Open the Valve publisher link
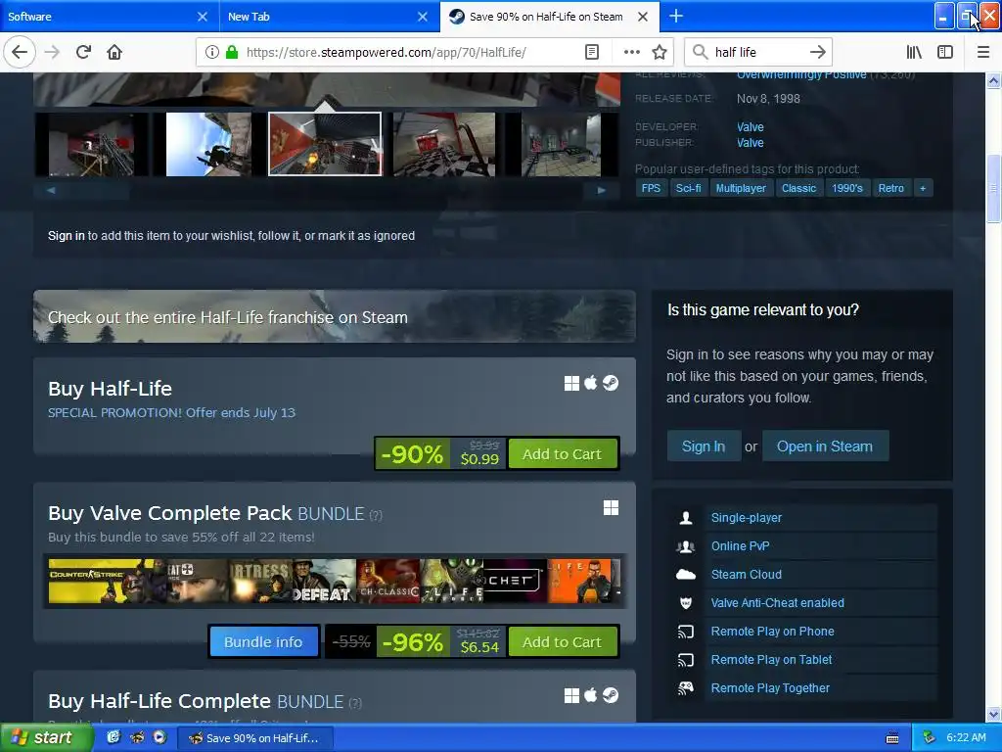 coord(750,143)
